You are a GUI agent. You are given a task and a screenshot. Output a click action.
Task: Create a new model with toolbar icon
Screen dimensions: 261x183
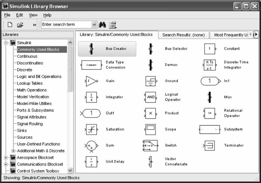(10, 25)
